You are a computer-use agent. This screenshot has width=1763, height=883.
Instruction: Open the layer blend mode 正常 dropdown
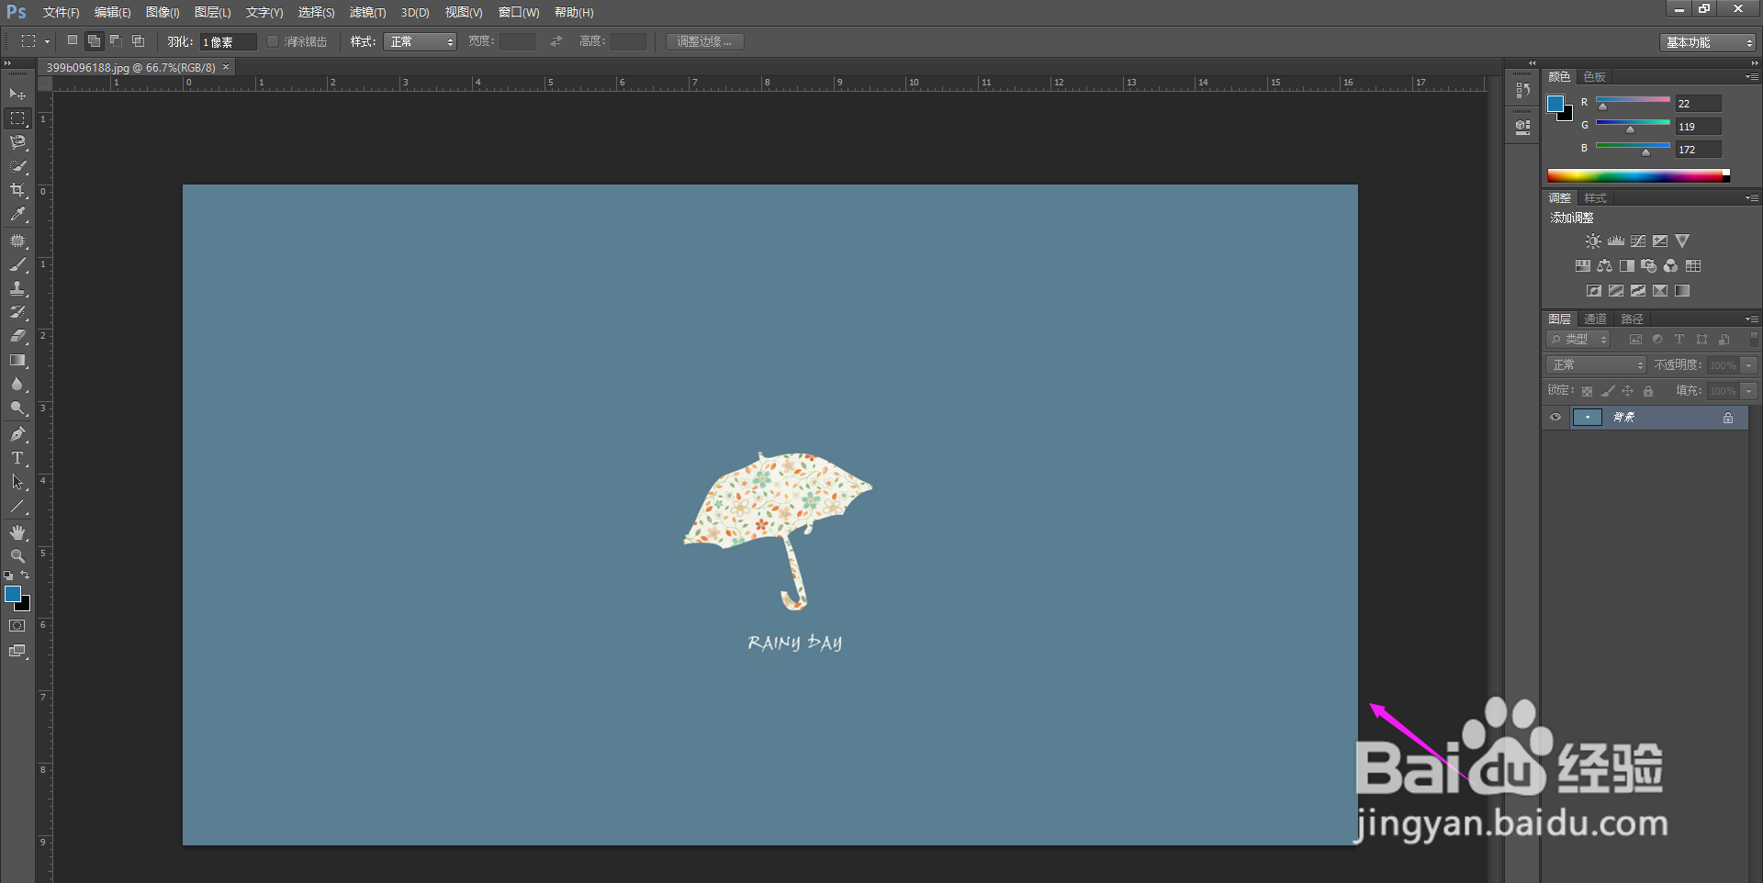(x=1597, y=365)
